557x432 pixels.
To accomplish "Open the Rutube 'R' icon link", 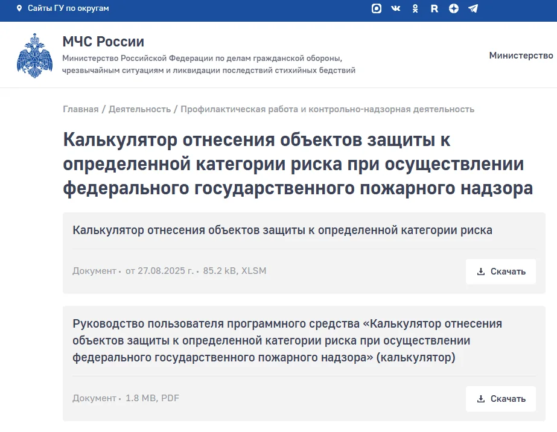I will (434, 8).
